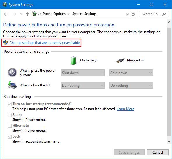
Task: Click the 'Define power buttons' page title
Action: [59, 25]
